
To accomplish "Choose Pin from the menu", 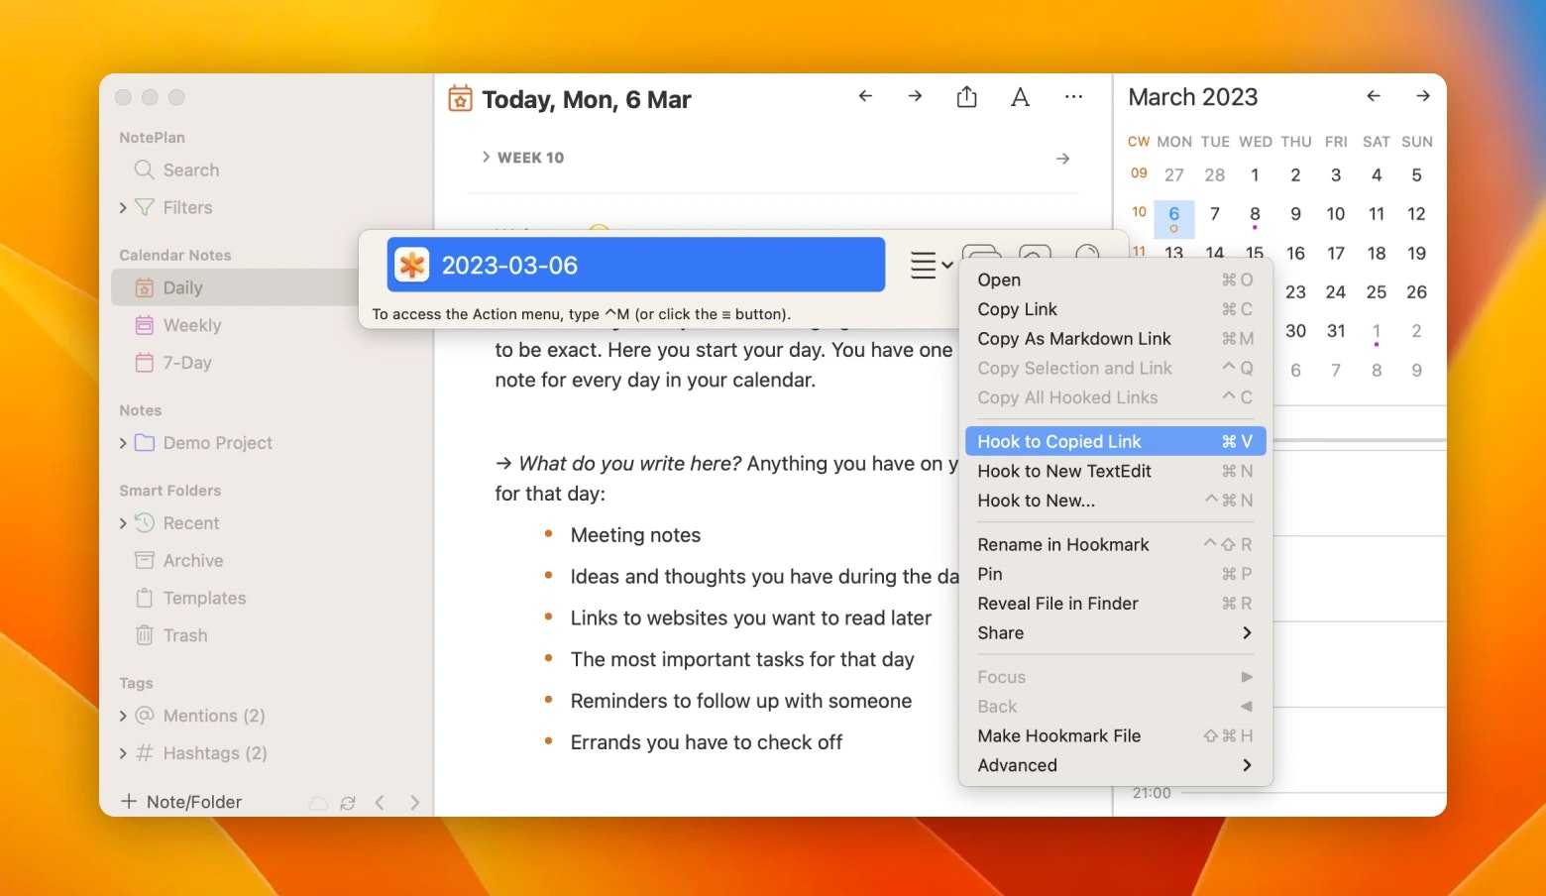I will (1115, 574).
